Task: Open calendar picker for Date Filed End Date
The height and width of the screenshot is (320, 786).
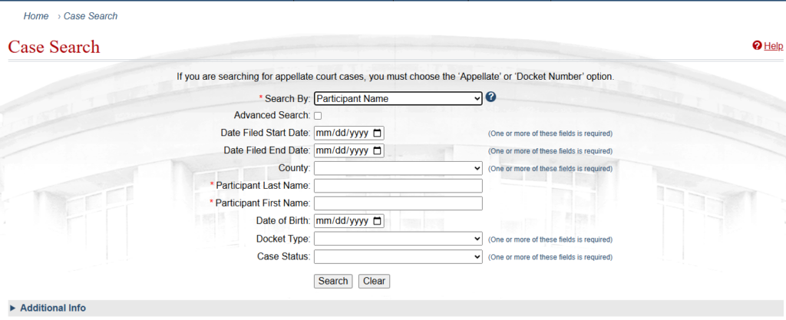Action: tap(377, 150)
